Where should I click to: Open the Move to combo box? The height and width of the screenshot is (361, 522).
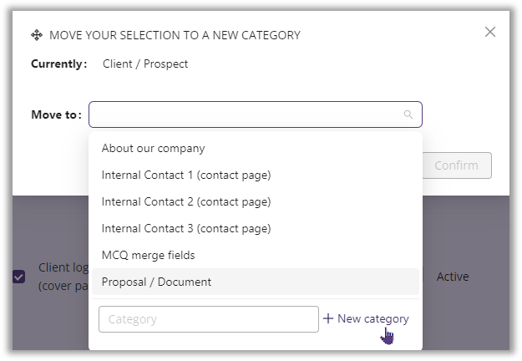(246, 115)
